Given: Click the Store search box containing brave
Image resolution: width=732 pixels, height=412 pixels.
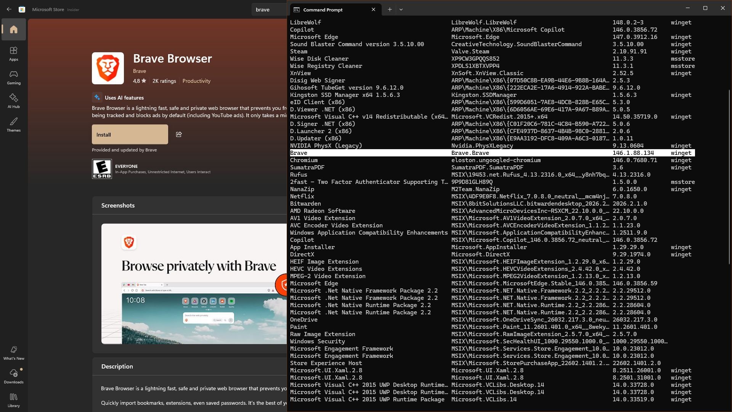Looking at the screenshot, I should pos(269,10).
